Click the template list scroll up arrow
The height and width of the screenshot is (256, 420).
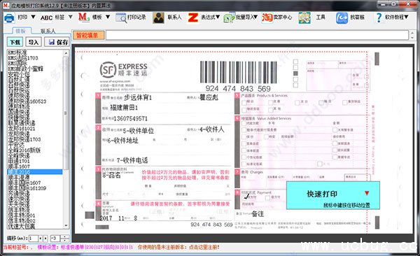click(x=66, y=52)
